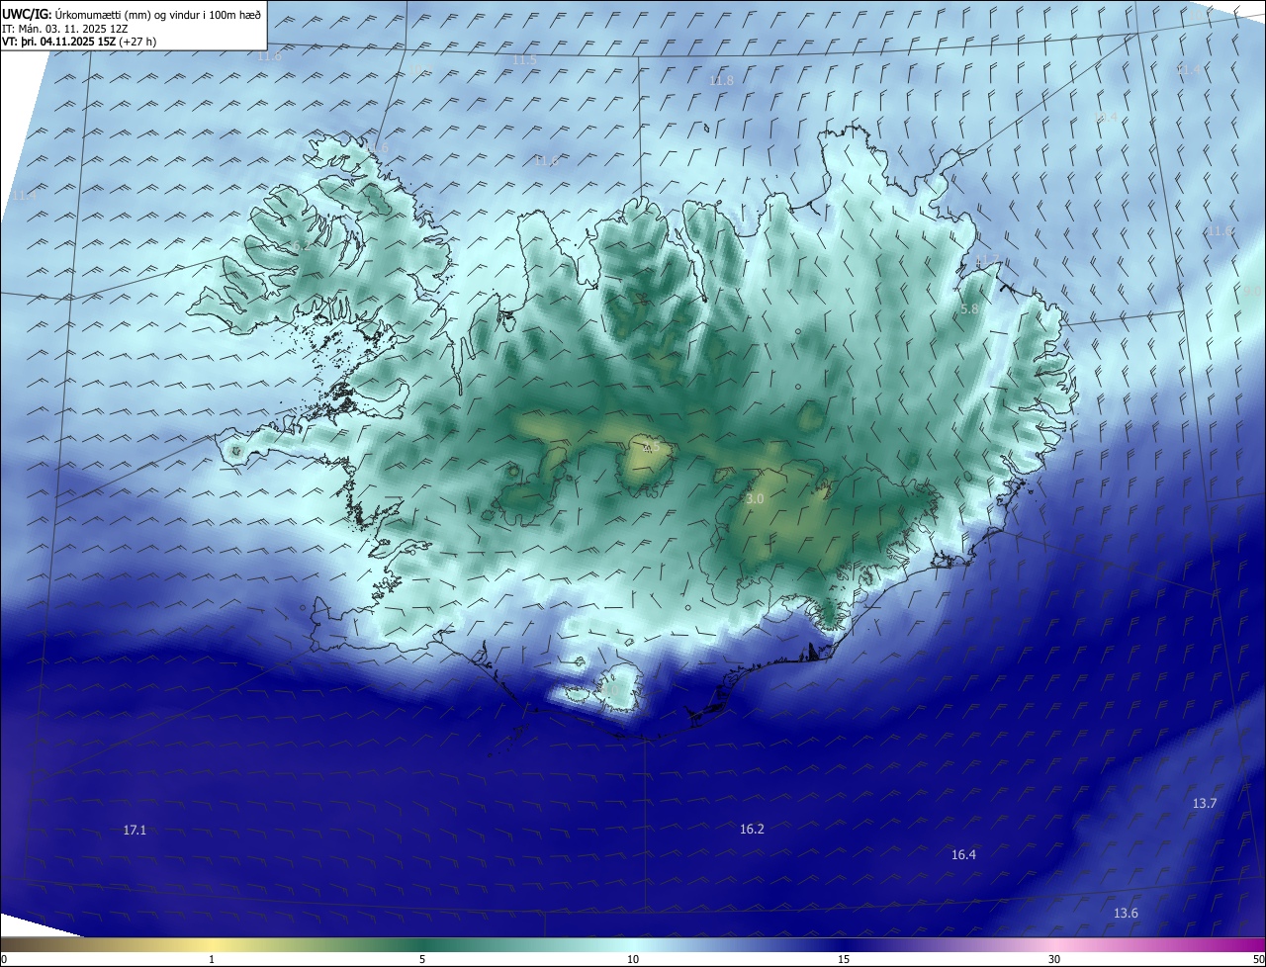Click the 16.2 value on the map
The height and width of the screenshot is (967, 1266).
tap(752, 829)
